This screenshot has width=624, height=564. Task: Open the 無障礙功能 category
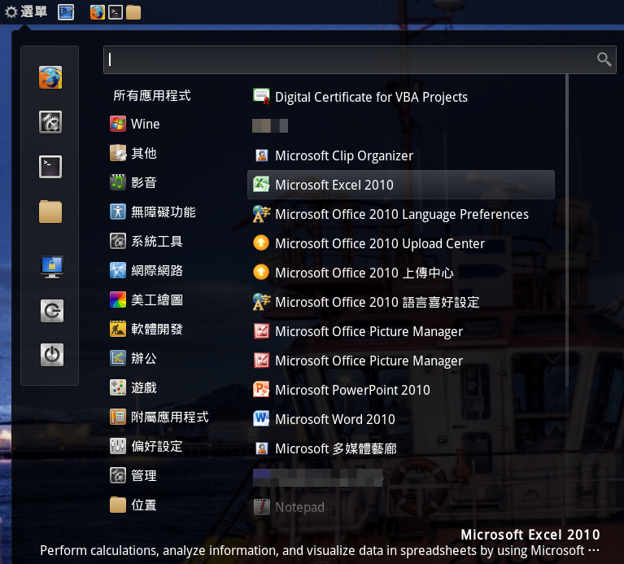tap(153, 212)
